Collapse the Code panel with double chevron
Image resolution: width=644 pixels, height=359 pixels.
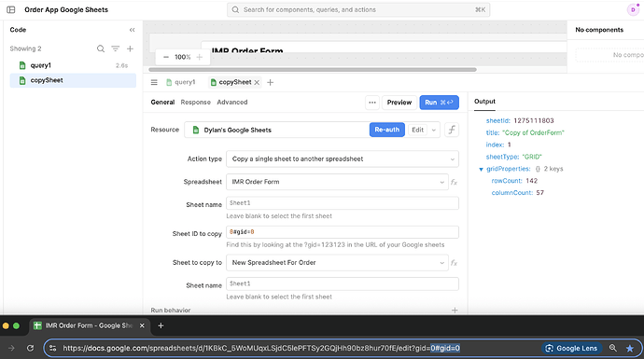click(x=132, y=30)
